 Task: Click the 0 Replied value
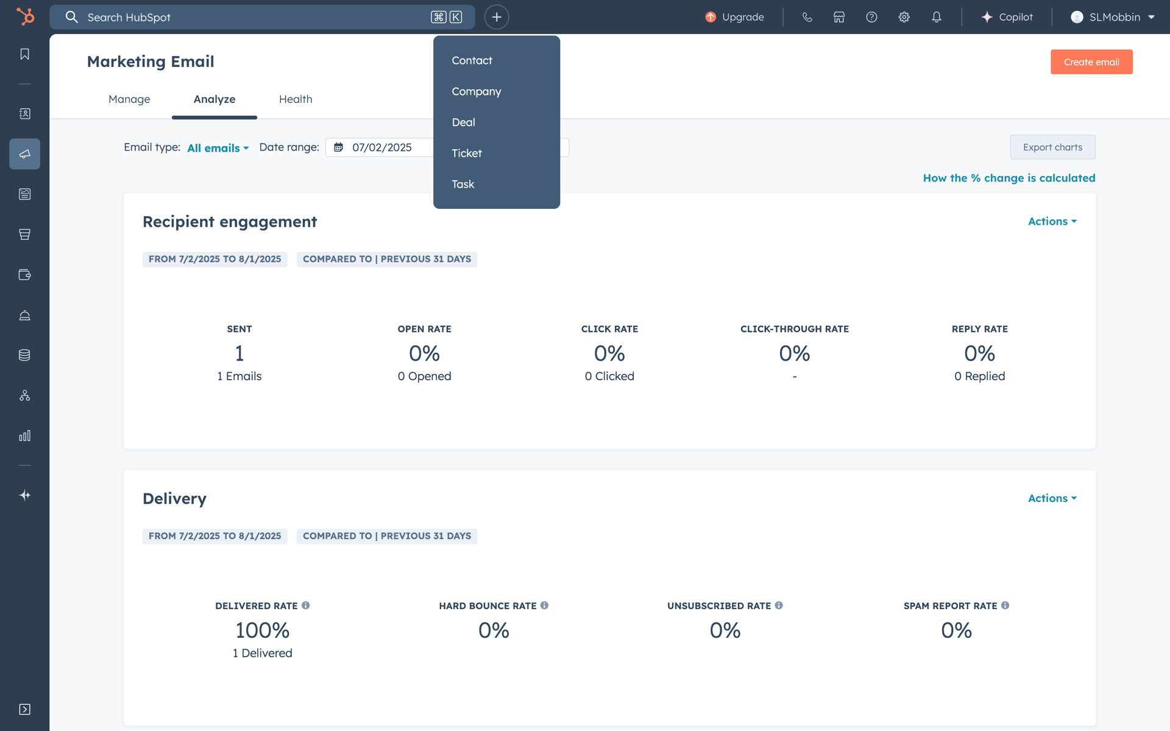[980, 376]
